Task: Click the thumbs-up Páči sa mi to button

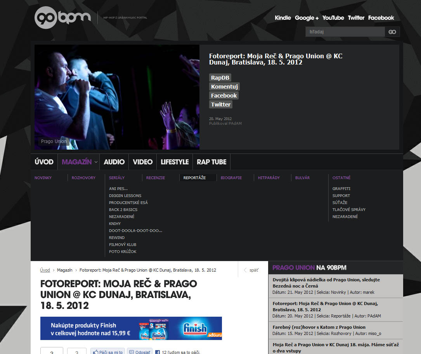Action: [x=107, y=352]
